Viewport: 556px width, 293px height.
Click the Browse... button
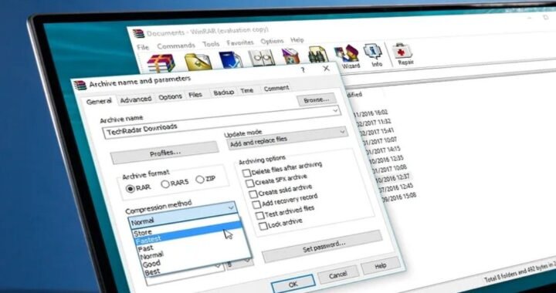(317, 99)
